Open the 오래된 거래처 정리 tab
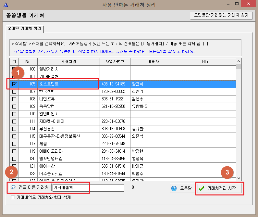 [x=24, y=29]
